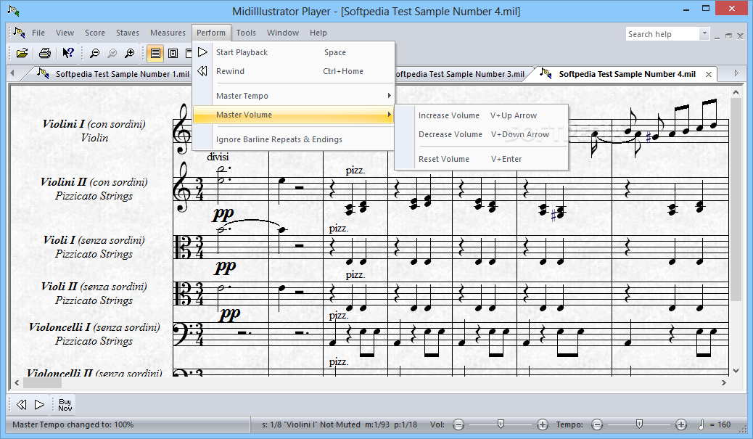The height and width of the screenshot is (439, 753).
Task: Restore the inner document window button
Action: tap(728, 36)
